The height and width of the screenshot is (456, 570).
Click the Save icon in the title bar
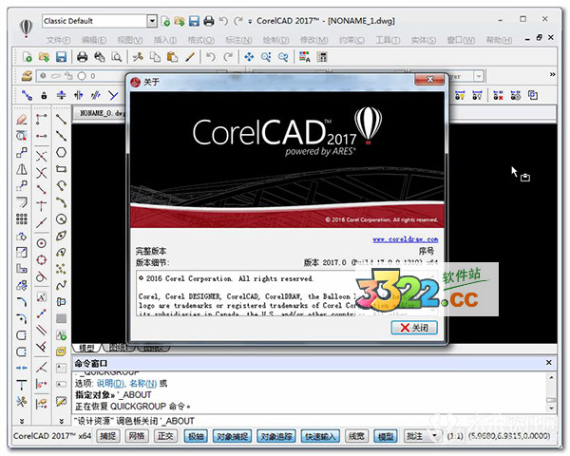(194, 20)
